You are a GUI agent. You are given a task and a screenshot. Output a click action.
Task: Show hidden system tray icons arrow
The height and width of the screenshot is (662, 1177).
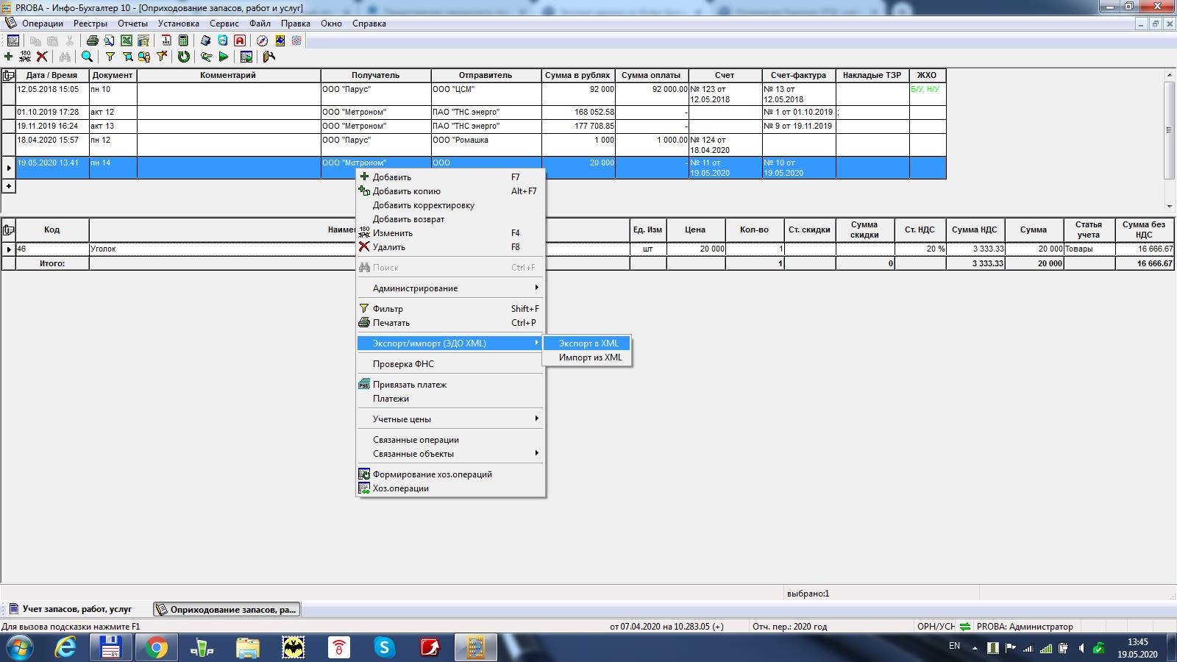(975, 648)
